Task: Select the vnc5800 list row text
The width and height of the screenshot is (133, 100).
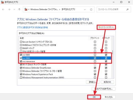Action: pyautogui.click(x=26, y=55)
